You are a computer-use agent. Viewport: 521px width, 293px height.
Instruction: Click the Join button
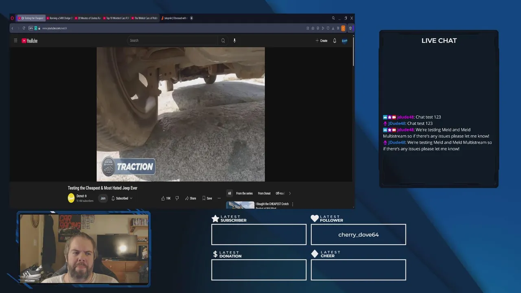tap(103, 198)
